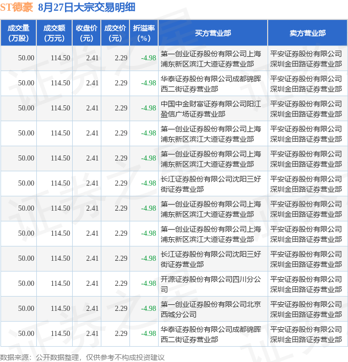Select the 成交价(元) column header
Image resolution: width=348 pixels, height=362 pixels.
point(115,33)
